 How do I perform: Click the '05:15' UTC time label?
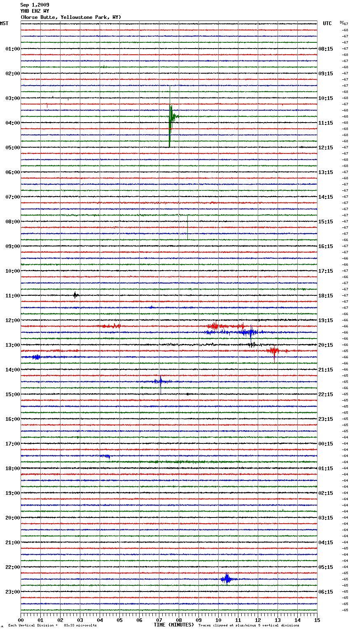(326, 567)
